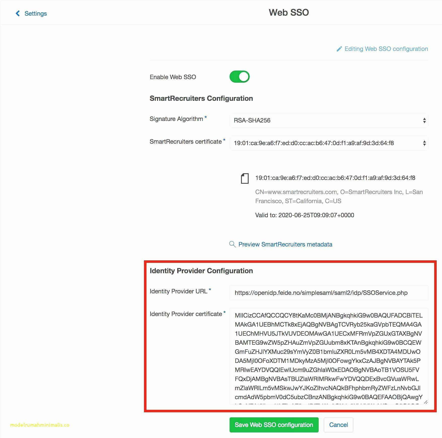Open the Signature Algorithm RSA-SHA256 dropdown
The image size is (442, 438).
pyautogui.click(x=329, y=120)
